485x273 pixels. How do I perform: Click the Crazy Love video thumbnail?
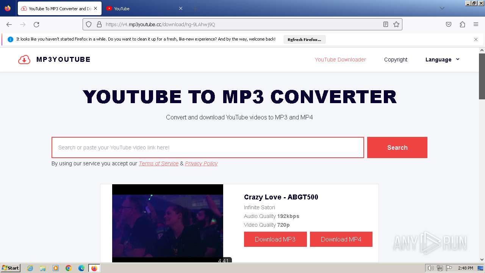167,223
